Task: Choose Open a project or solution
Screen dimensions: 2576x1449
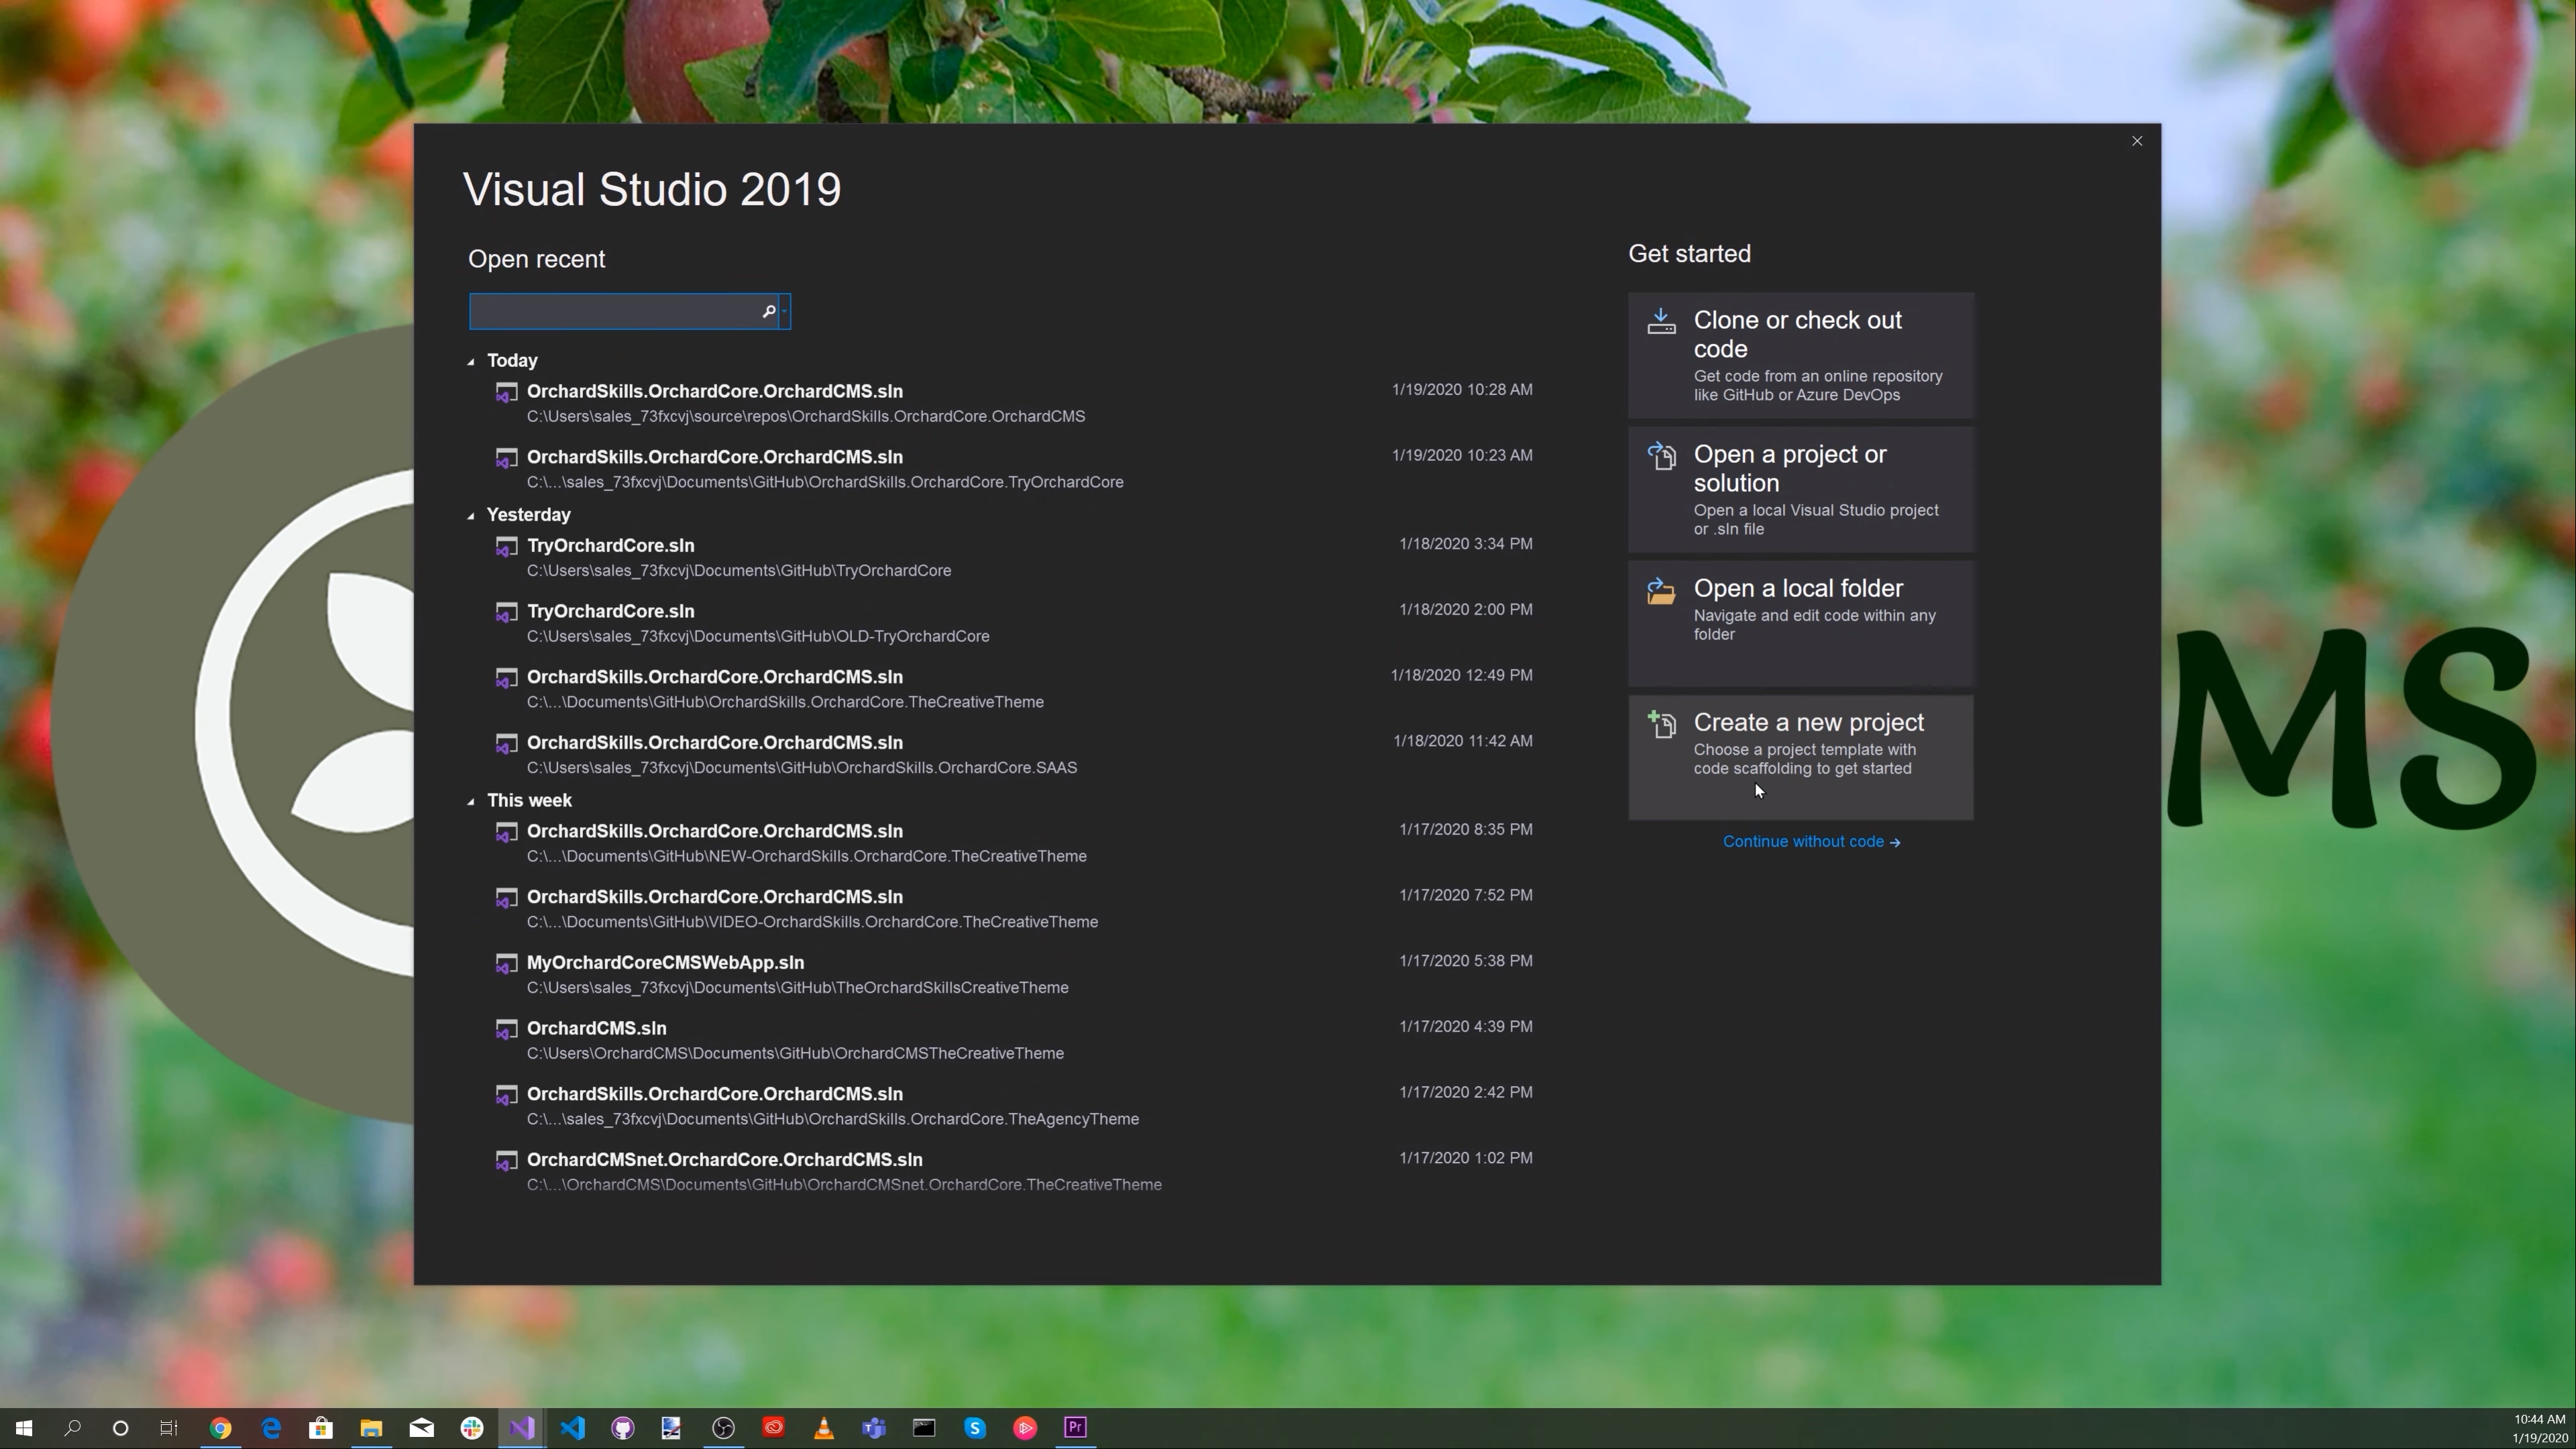Action: click(x=1801, y=490)
